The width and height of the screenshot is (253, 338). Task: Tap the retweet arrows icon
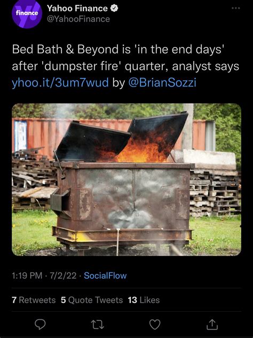pyautogui.click(x=97, y=325)
